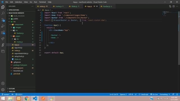Open errors and warnings status indicator

click(19, 94)
